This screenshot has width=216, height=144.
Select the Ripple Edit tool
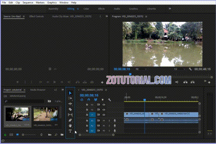70,104
